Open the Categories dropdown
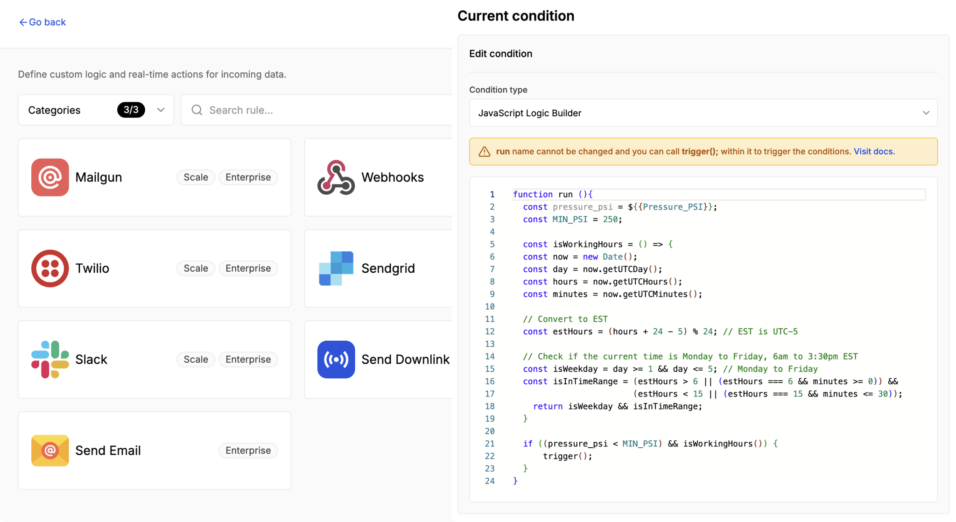 coord(96,110)
